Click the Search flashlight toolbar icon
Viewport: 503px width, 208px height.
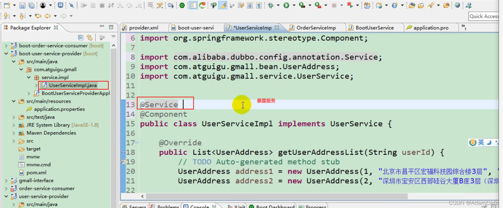(x=431, y=5)
